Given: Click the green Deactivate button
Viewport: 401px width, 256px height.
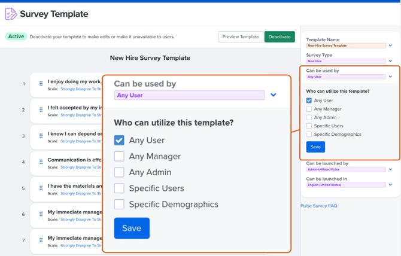Looking at the screenshot, I should pyautogui.click(x=280, y=37).
